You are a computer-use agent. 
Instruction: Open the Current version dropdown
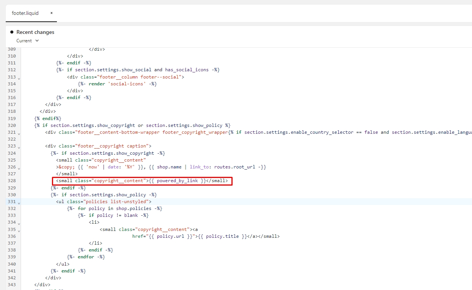tap(27, 41)
